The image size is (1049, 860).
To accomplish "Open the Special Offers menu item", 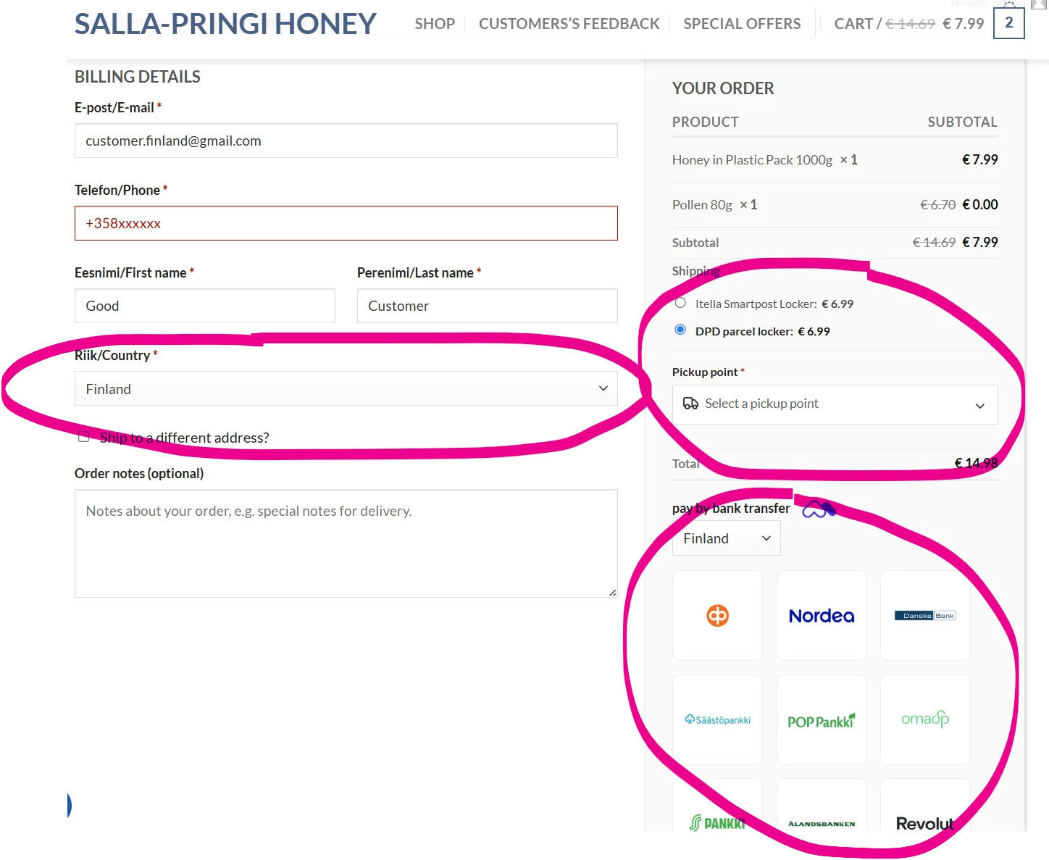I will tap(742, 24).
